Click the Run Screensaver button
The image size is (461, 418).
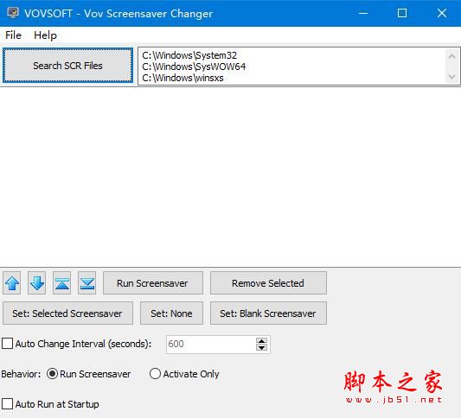click(x=153, y=283)
